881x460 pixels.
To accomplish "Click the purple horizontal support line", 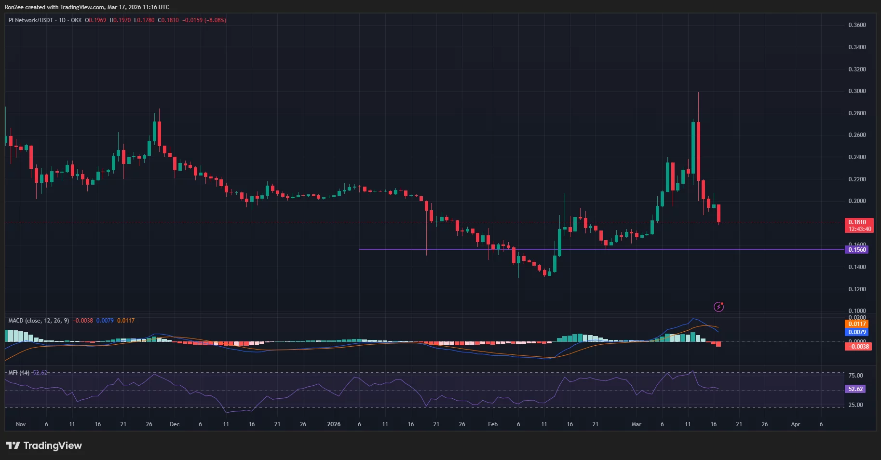I will coord(482,250).
